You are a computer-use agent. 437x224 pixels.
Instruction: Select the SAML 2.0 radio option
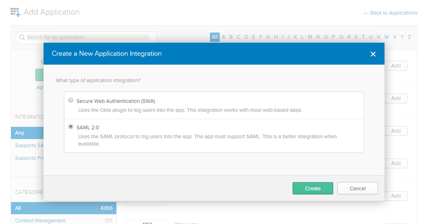(x=71, y=127)
